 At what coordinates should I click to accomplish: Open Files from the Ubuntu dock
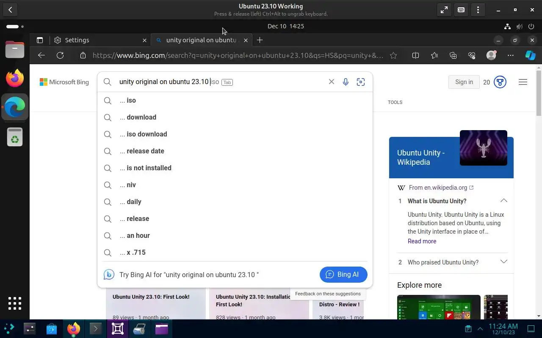click(x=15, y=50)
